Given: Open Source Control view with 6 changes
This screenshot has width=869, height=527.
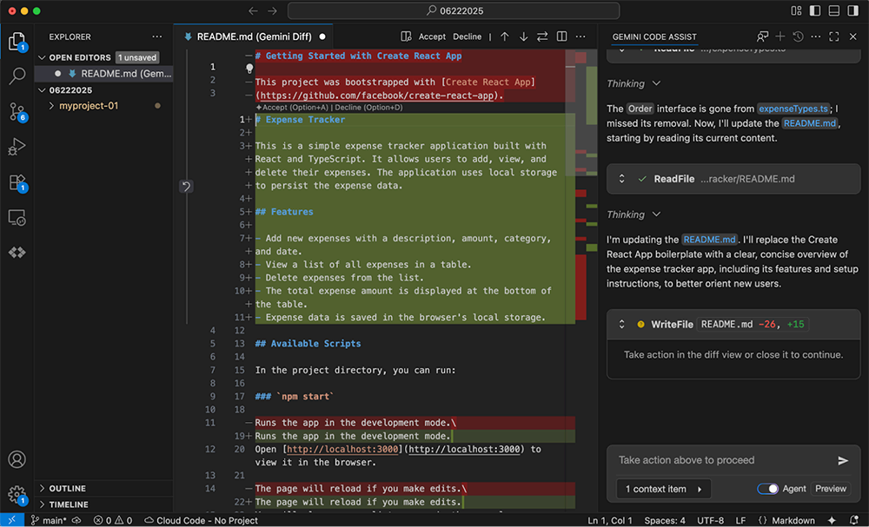Looking at the screenshot, I should [x=17, y=112].
